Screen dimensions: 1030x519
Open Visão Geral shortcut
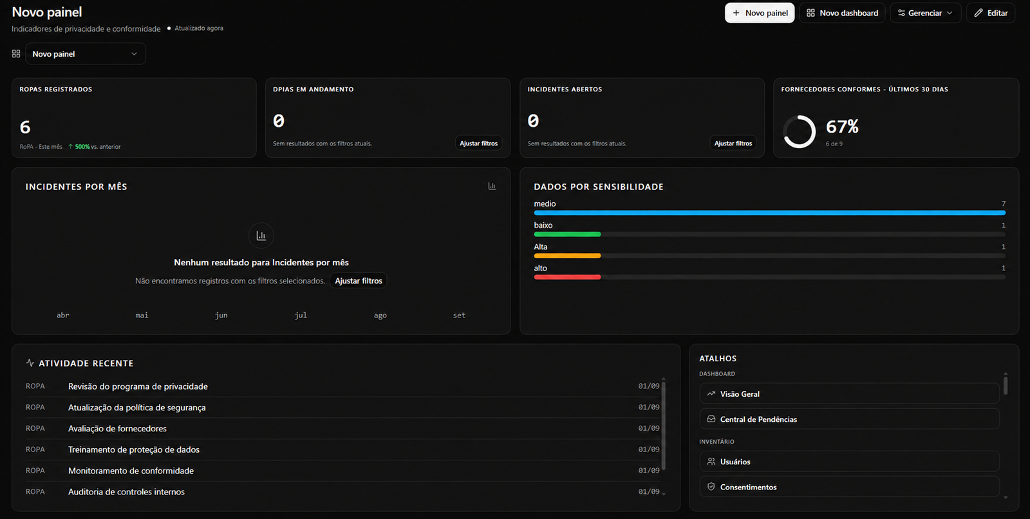(849, 393)
